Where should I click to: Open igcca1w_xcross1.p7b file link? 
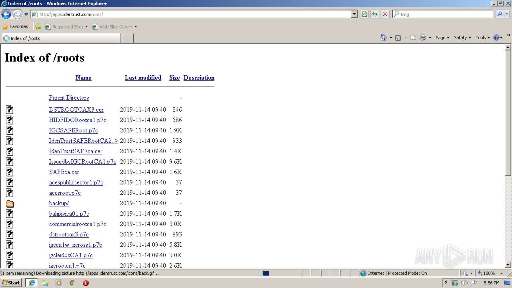[x=76, y=245]
